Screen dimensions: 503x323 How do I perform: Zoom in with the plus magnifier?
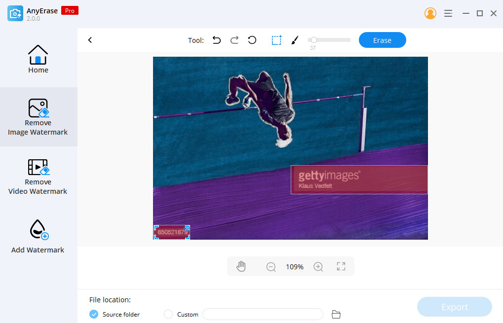[x=318, y=267]
